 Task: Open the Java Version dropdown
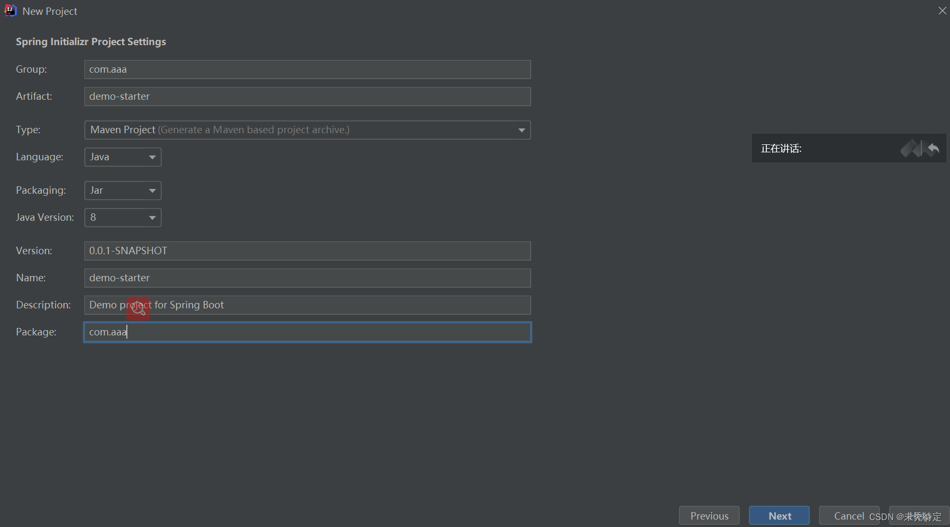click(123, 218)
